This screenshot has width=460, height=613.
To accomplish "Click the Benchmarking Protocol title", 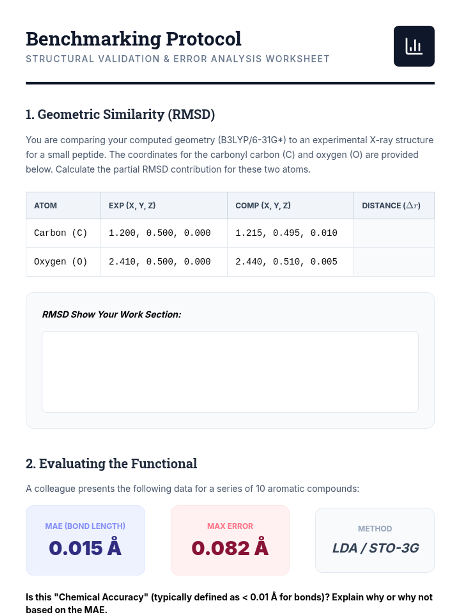I will click(x=133, y=39).
